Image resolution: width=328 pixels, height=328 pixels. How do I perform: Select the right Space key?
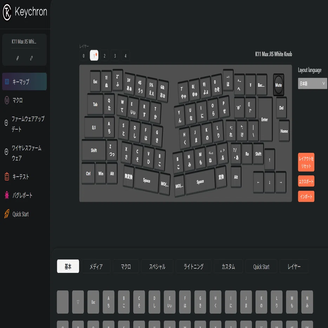pyautogui.click(x=200, y=182)
